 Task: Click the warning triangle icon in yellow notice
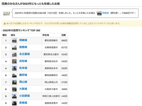pos(5,23)
